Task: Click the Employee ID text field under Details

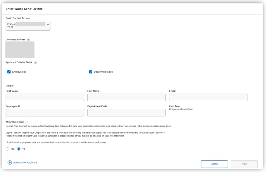Action: click(x=45, y=113)
